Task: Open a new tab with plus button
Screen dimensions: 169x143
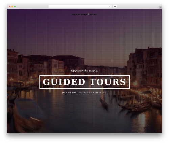Action: coord(160,7)
